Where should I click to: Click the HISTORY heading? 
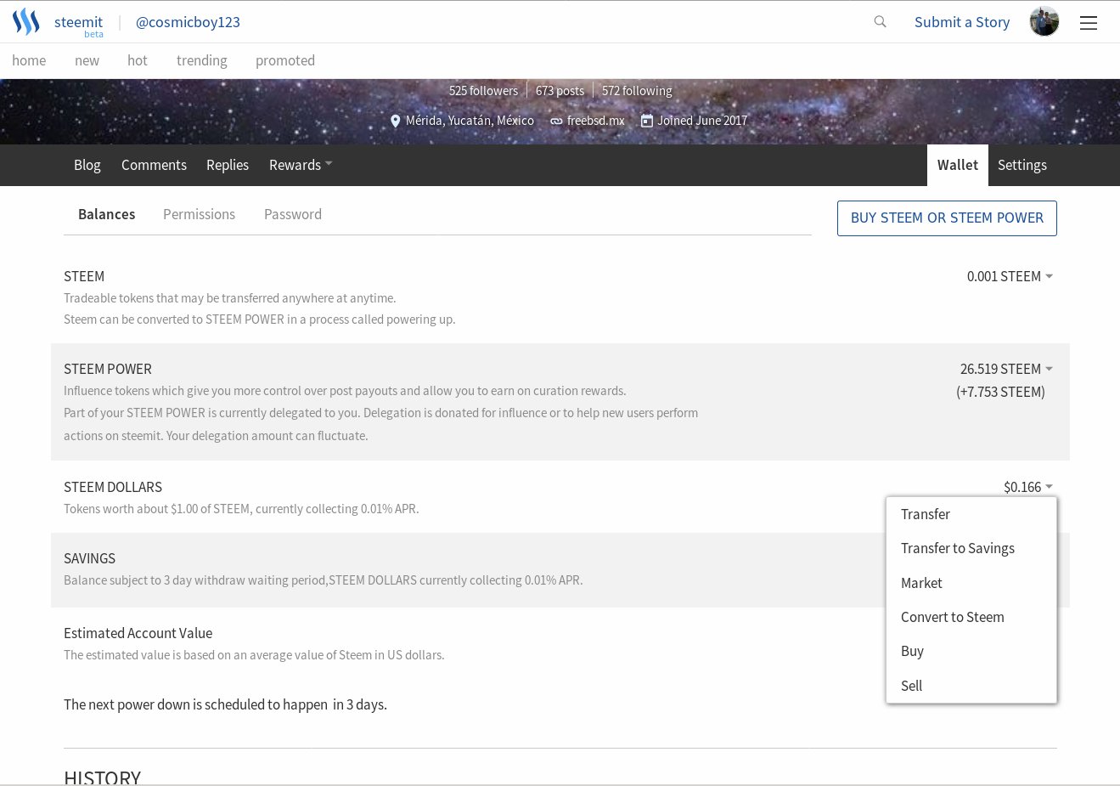[x=102, y=777]
